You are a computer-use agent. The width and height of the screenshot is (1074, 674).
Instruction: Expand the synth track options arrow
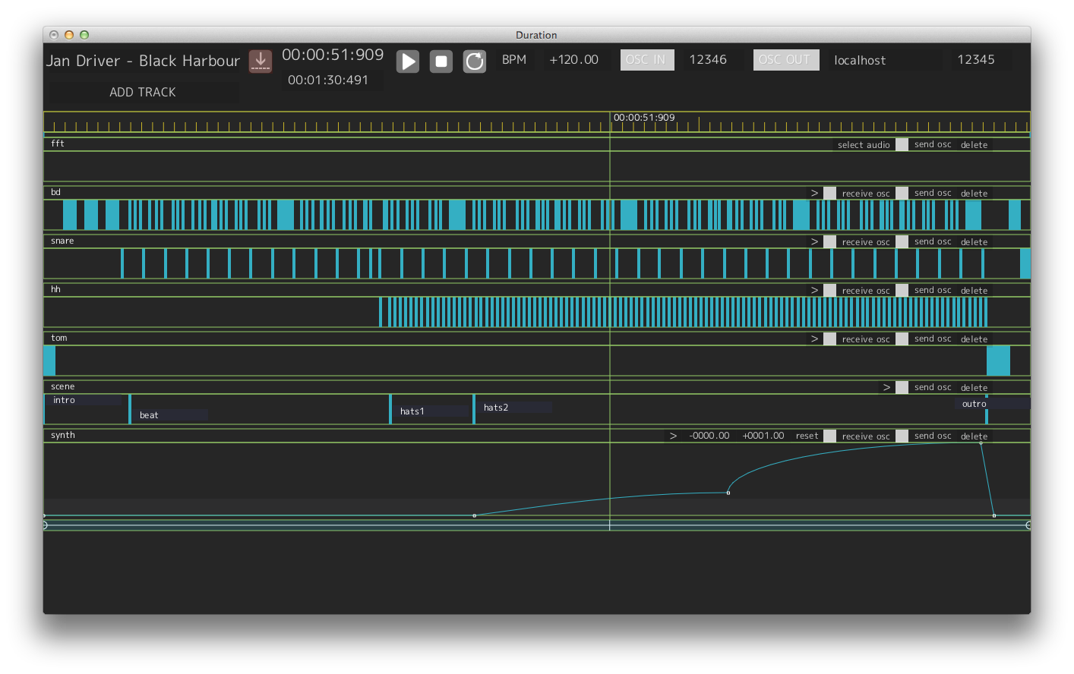673,436
